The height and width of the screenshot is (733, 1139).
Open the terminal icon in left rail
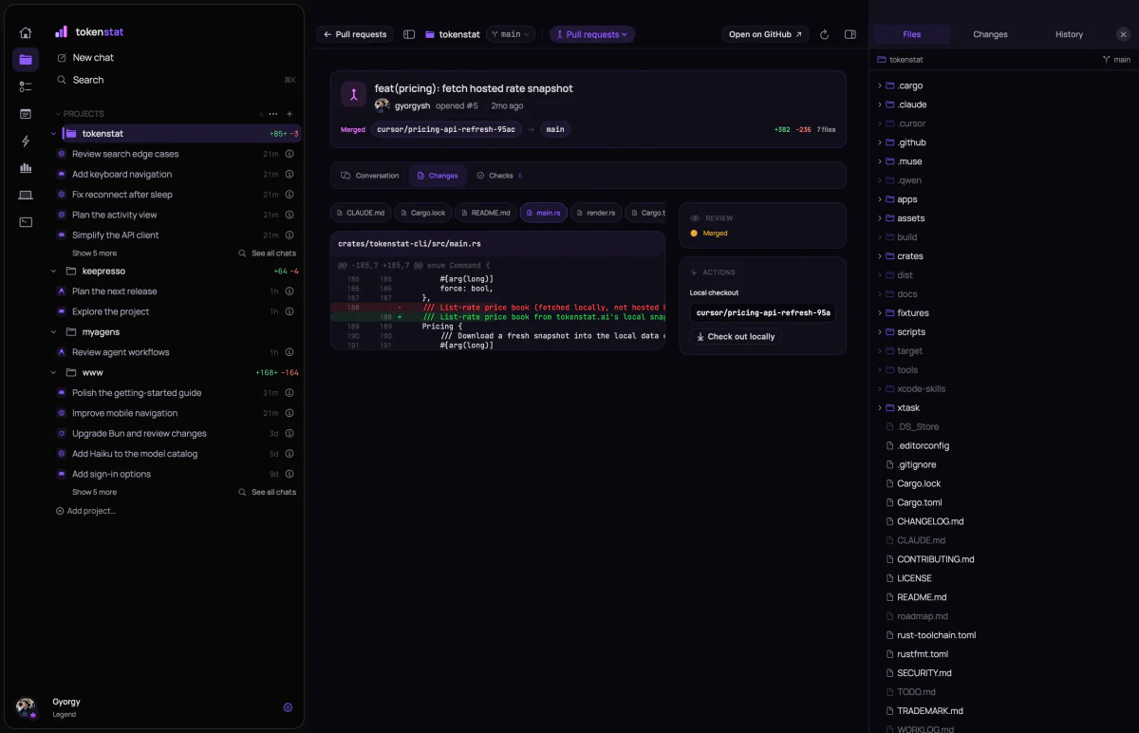pos(26,222)
